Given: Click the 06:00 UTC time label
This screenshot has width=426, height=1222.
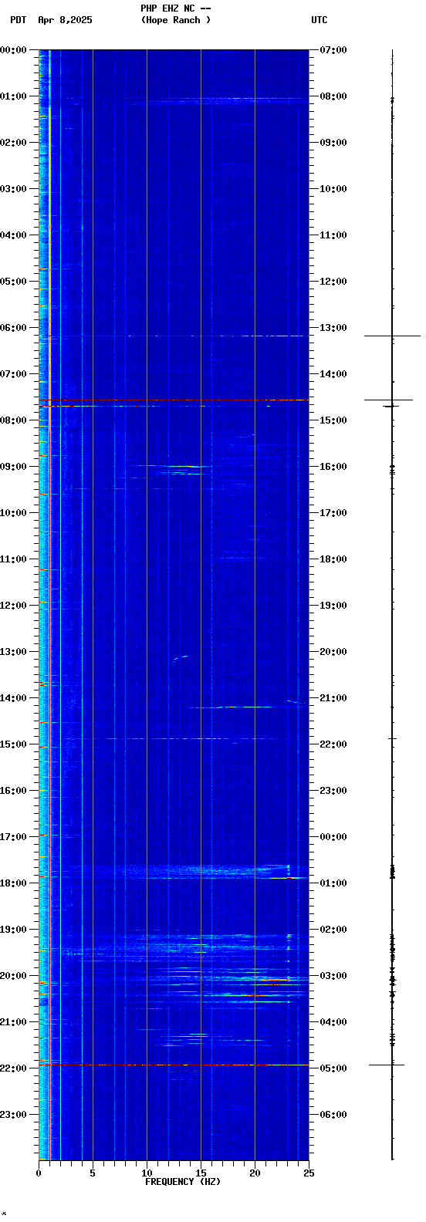Looking at the screenshot, I should point(333,1115).
